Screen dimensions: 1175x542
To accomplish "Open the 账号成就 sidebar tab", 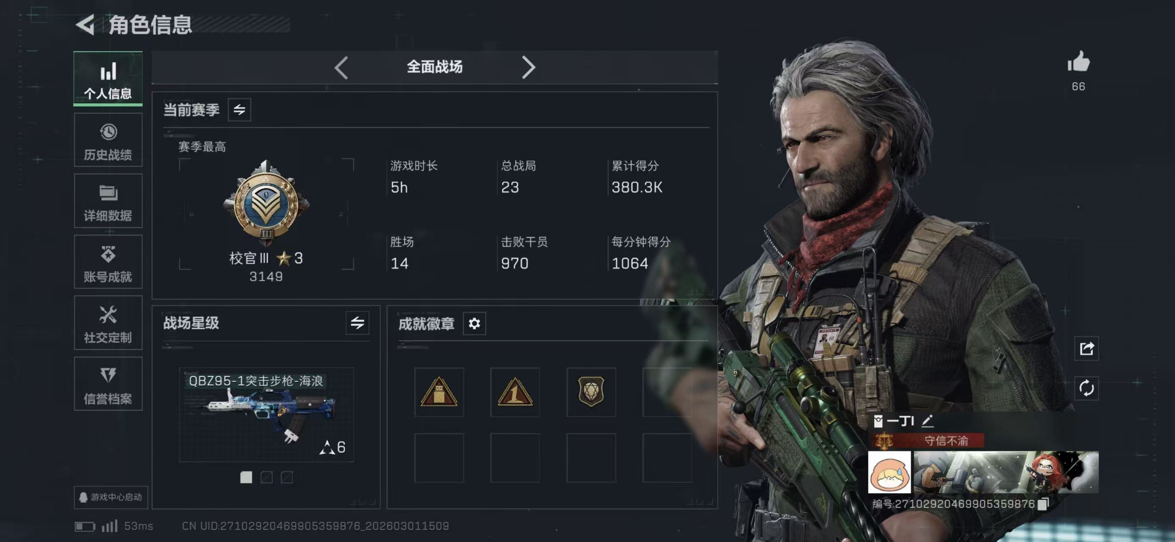I will tap(108, 262).
